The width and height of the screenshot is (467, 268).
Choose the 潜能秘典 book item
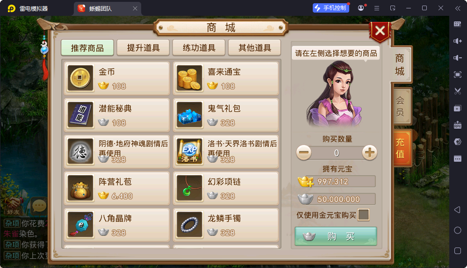coord(117,115)
